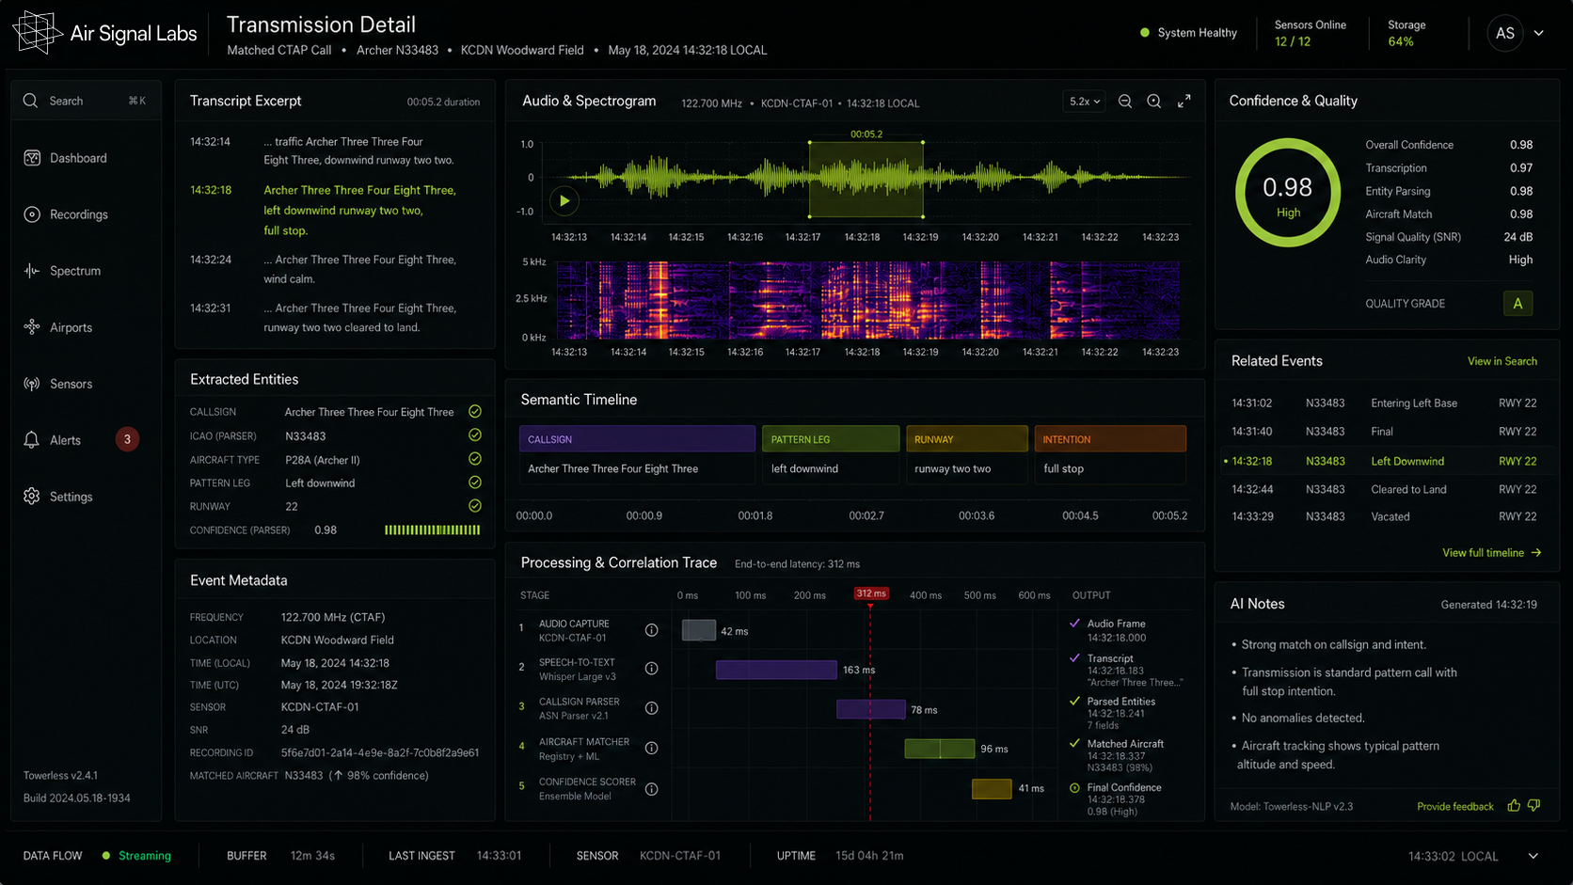Select the PATTERN LEG timeline segment
This screenshot has height=885, width=1573.
point(831,439)
